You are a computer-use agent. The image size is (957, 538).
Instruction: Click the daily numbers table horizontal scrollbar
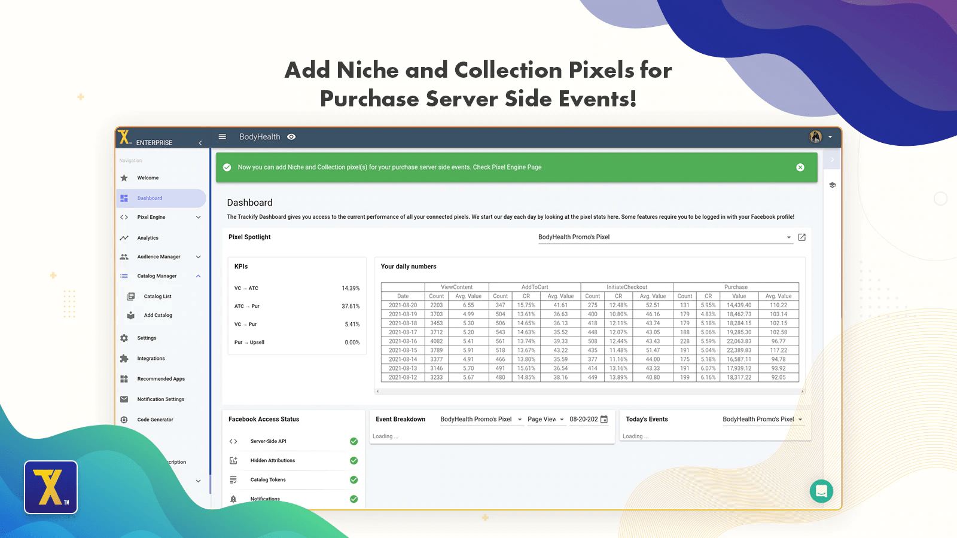(x=590, y=392)
